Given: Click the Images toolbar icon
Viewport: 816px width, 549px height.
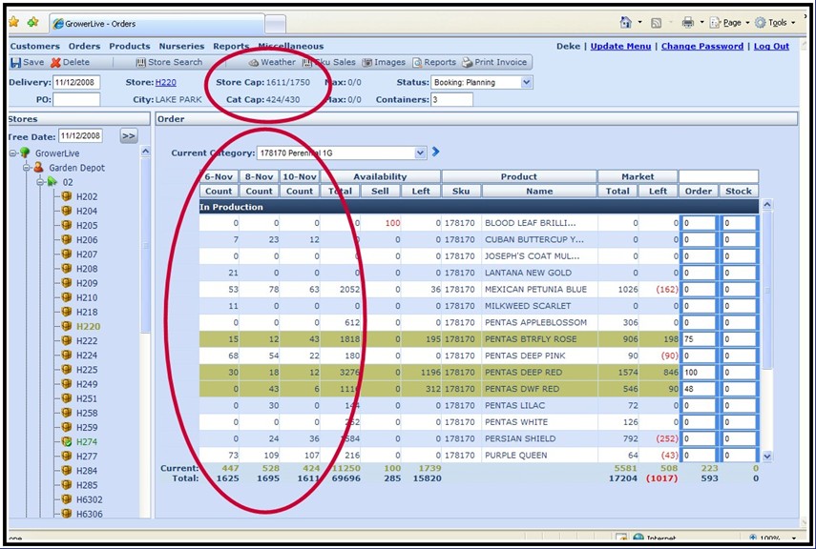Looking at the screenshot, I should pyautogui.click(x=367, y=63).
